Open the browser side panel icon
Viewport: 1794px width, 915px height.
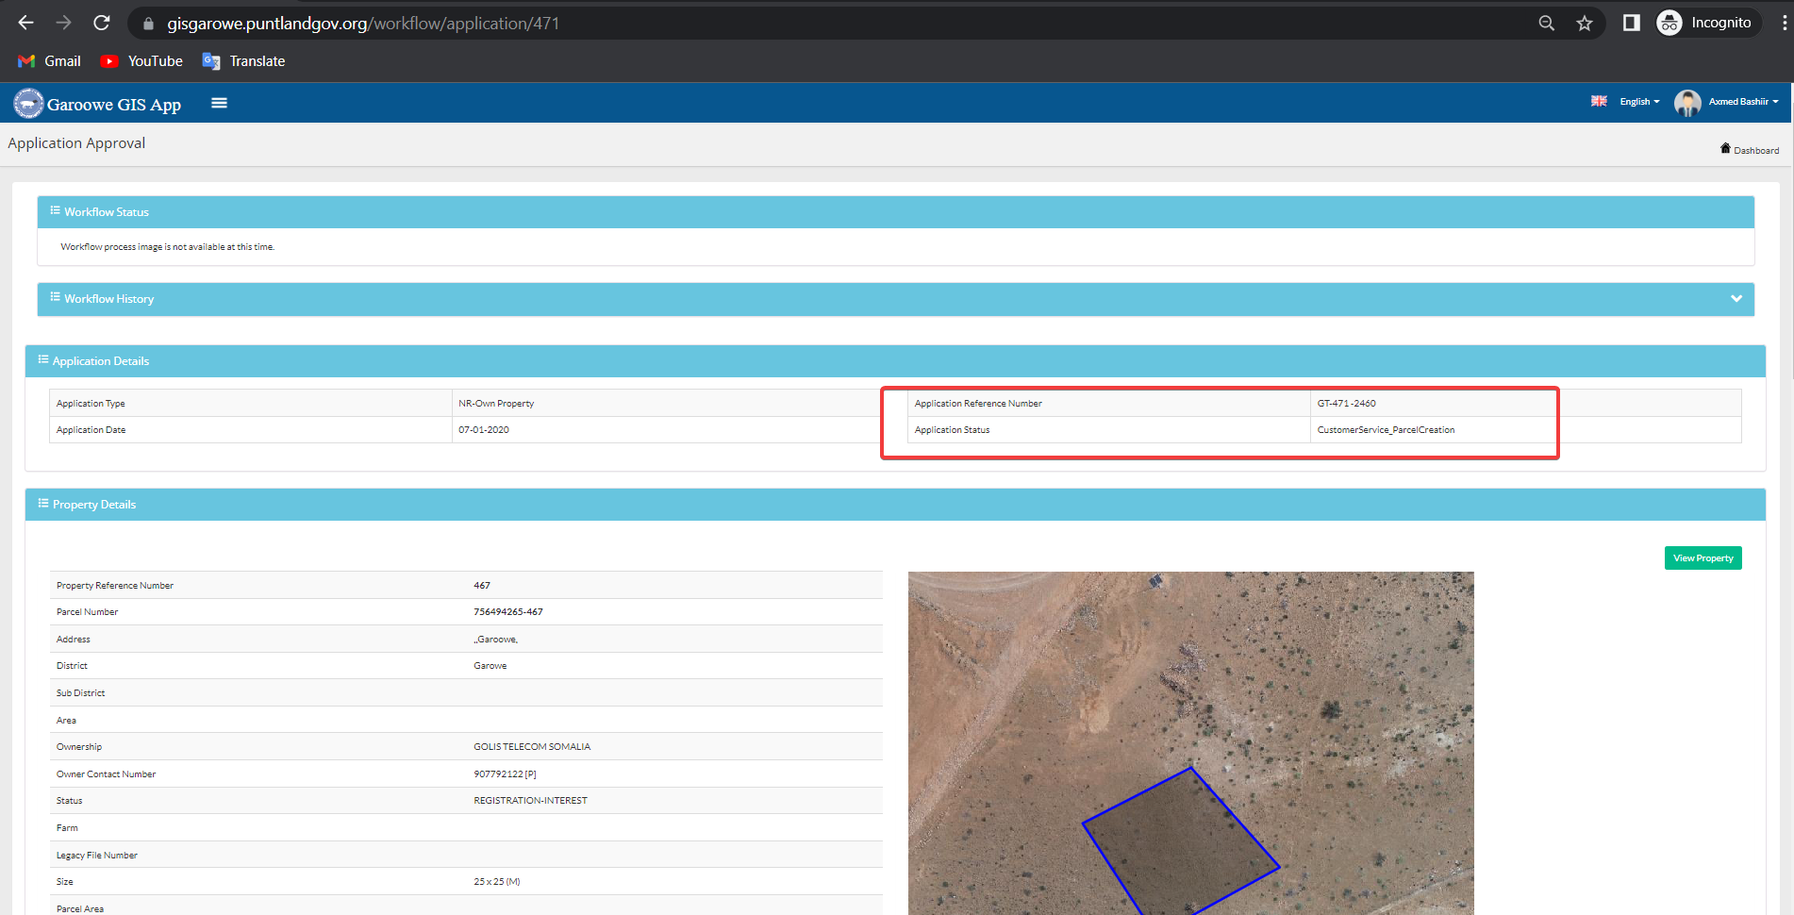(1631, 23)
